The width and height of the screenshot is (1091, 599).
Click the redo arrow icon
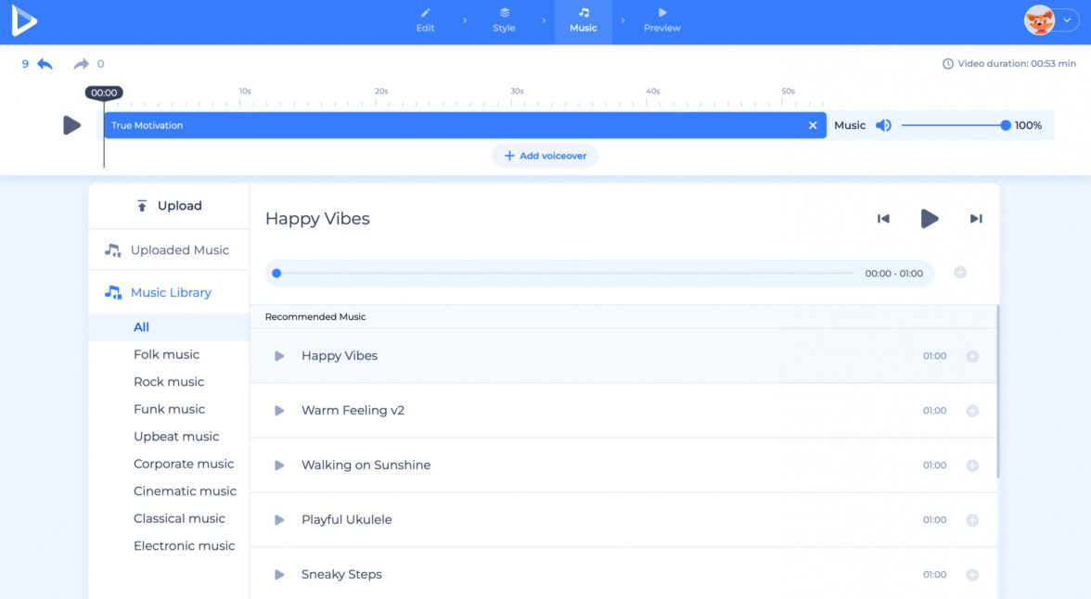click(82, 64)
